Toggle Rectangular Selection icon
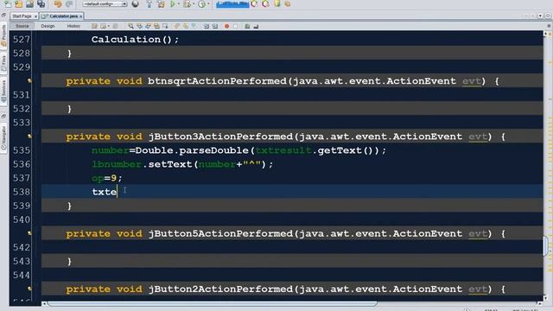The height and width of the screenshot is (311, 553). (x=165, y=26)
